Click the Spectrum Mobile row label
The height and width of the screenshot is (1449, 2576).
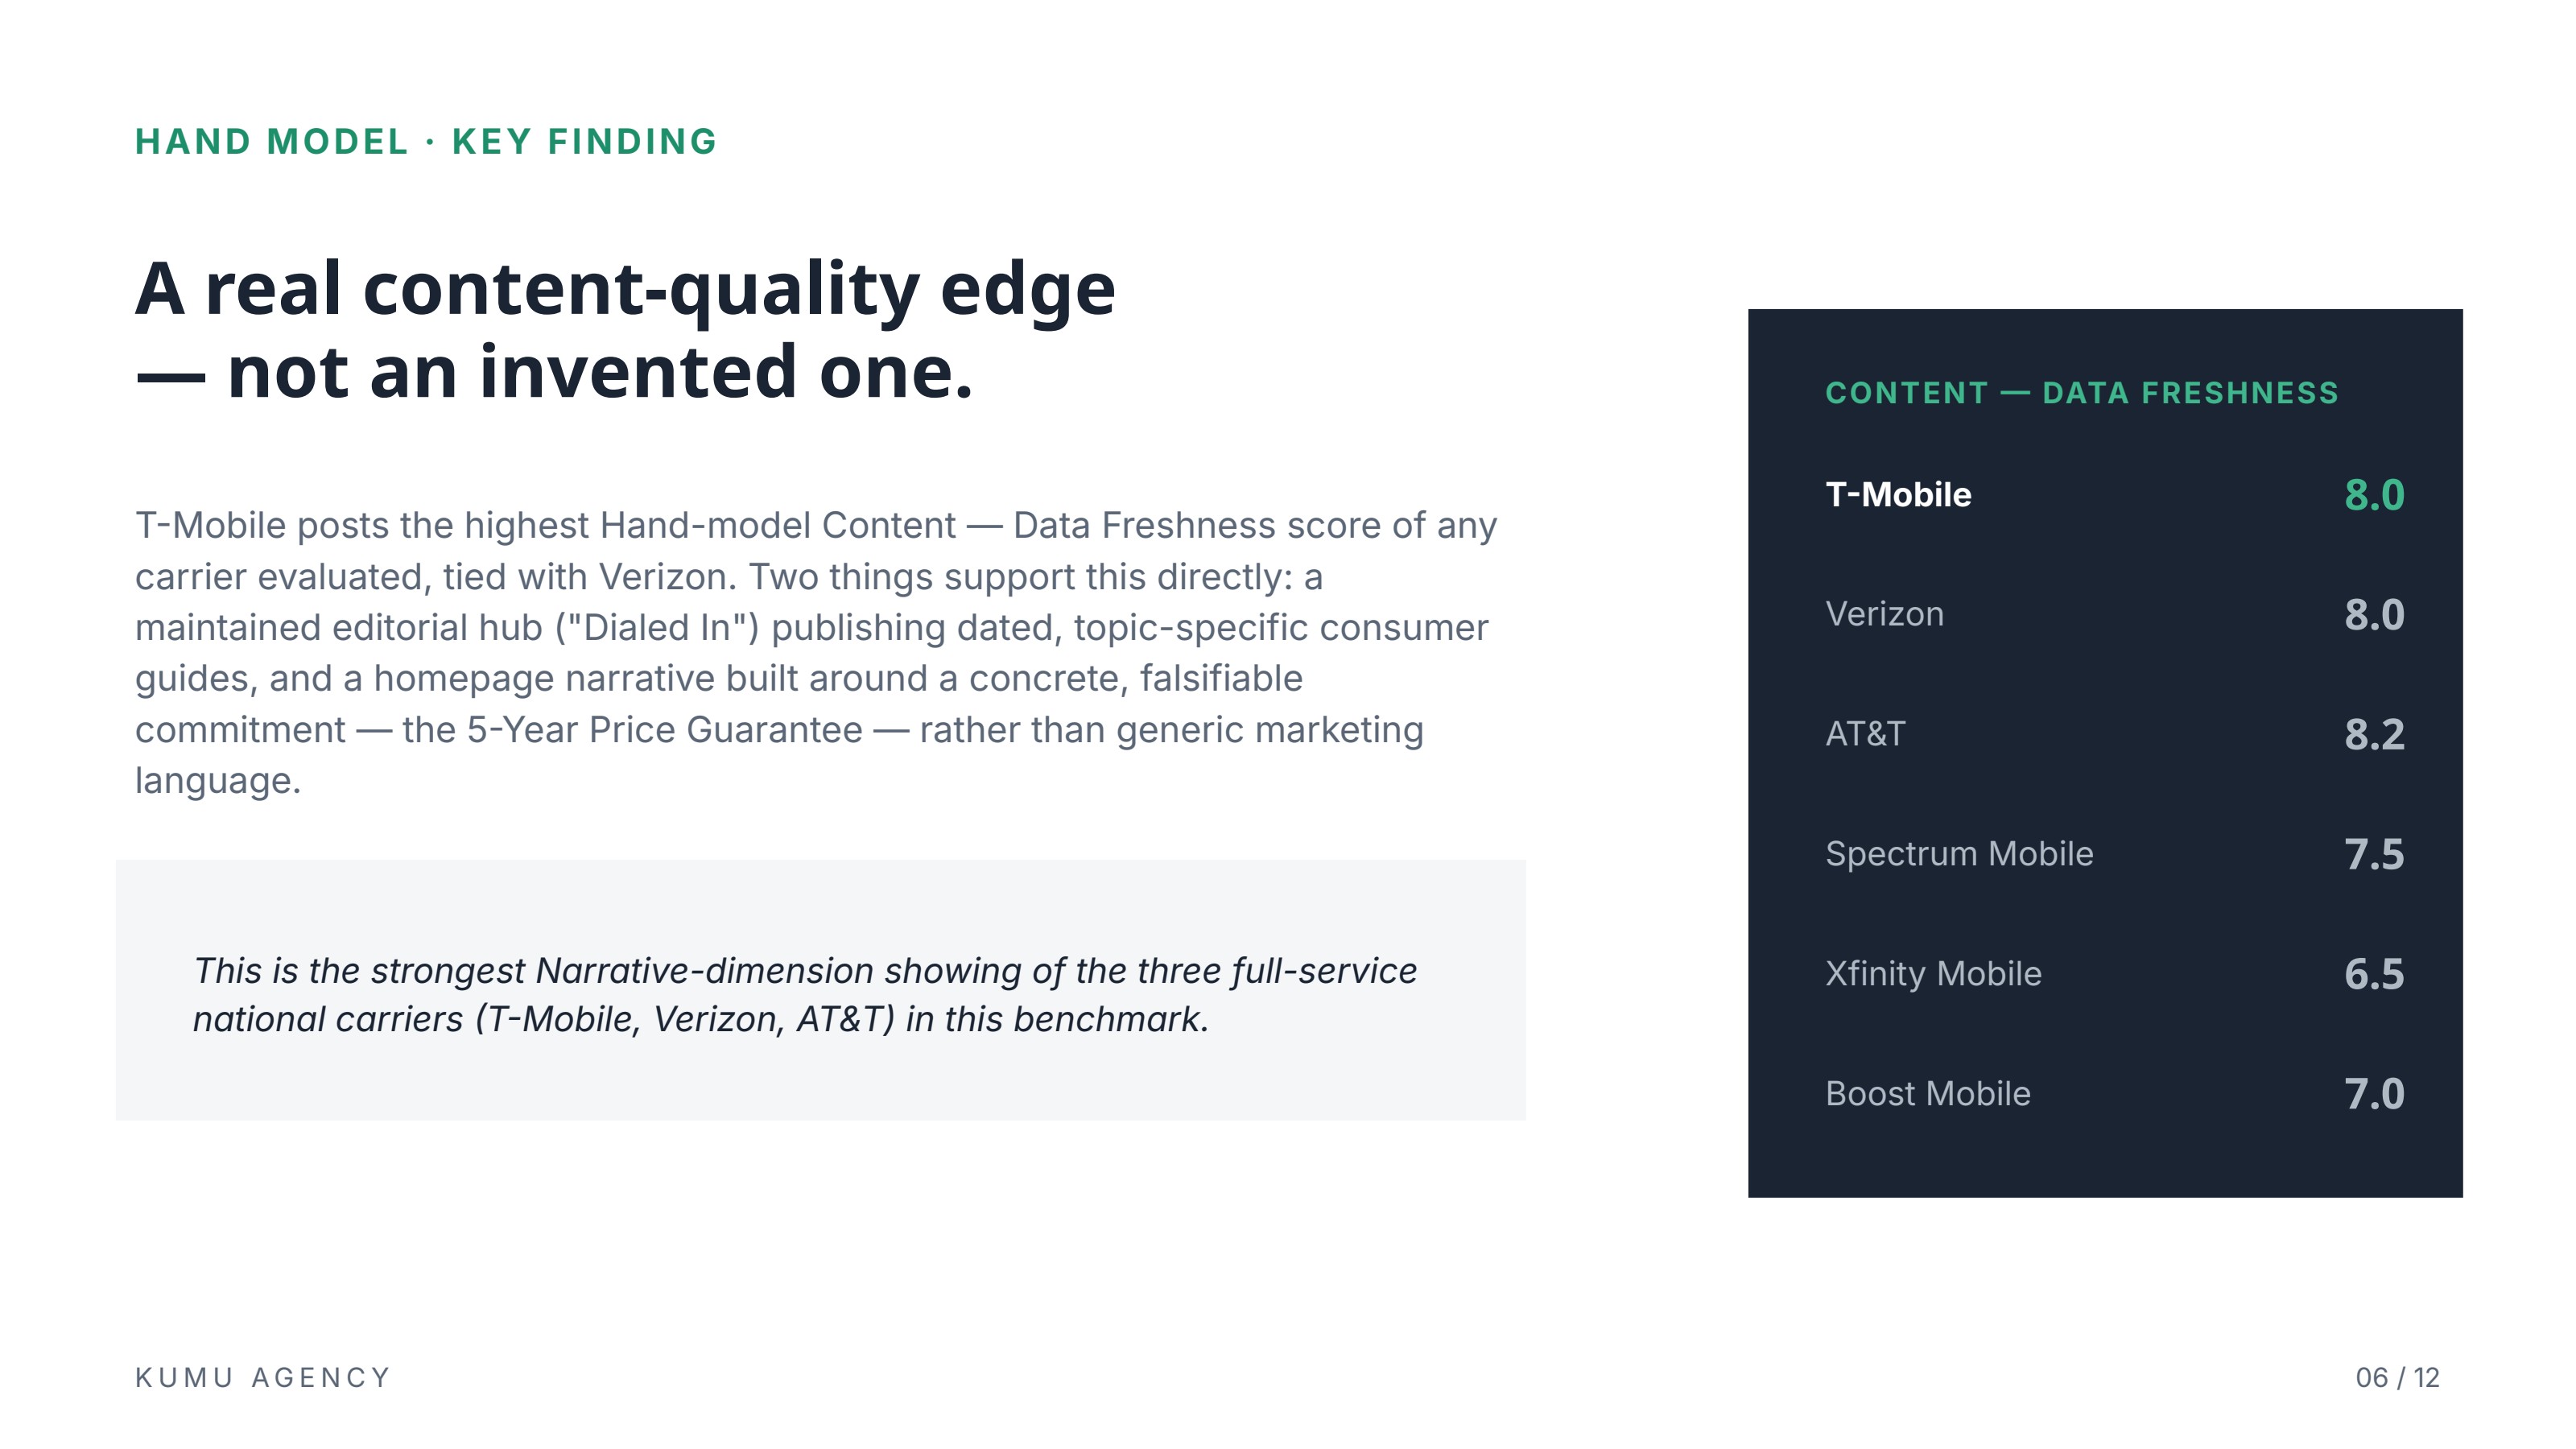[x=1959, y=854]
